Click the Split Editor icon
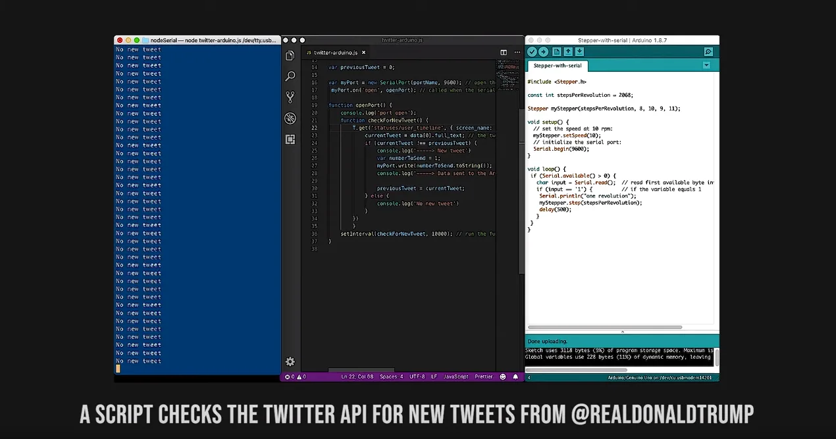The image size is (836, 439). (504, 53)
